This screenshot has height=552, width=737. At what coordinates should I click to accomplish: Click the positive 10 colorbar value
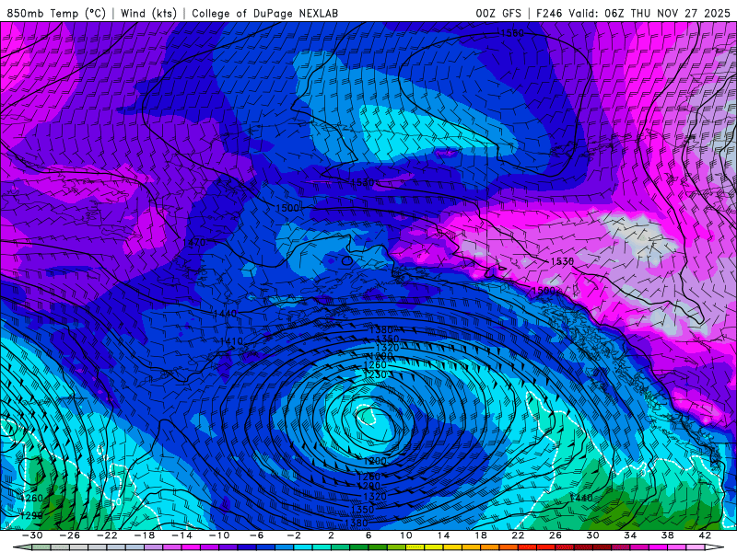405,535
